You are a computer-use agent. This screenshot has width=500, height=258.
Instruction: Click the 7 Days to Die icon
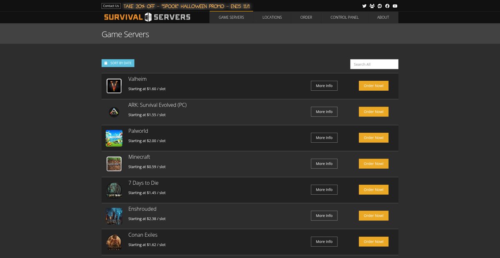pos(114,190)
